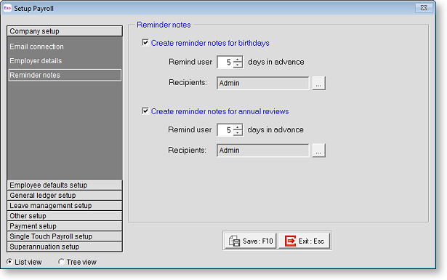This screenshot has width=447, height=280.
Task: Click the Exo app icon in title bar
Action: coord(7,8)
